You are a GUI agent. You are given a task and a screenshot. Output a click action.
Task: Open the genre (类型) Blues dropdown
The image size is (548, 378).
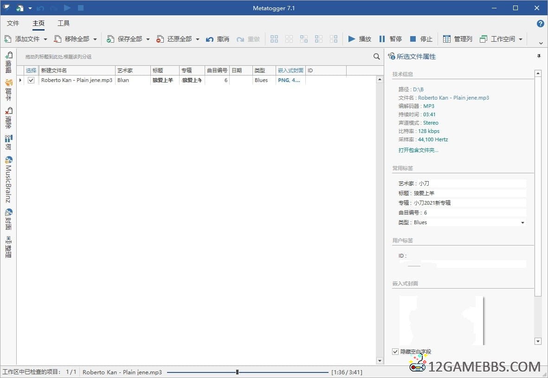tap(522, 223)
